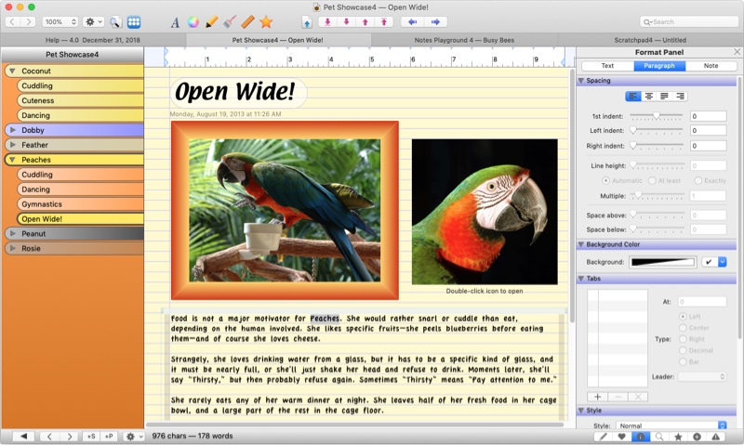Select left text alignment
Viewport: 744px width, 445px height.
633,97
